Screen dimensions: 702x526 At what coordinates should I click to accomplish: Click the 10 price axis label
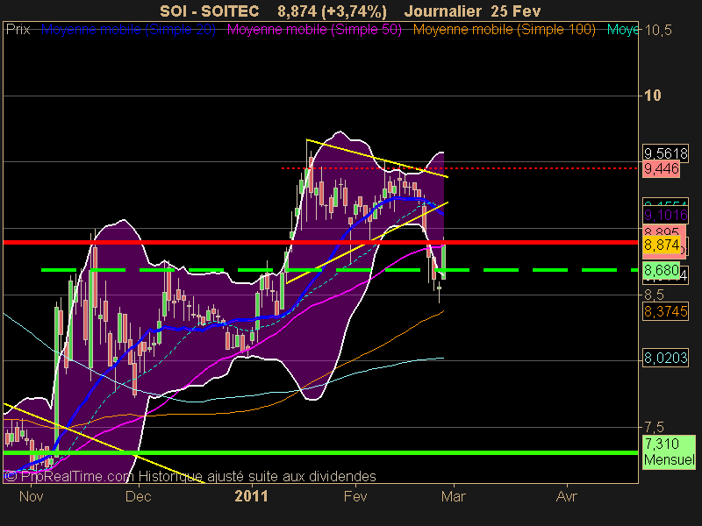click(652, 96)
